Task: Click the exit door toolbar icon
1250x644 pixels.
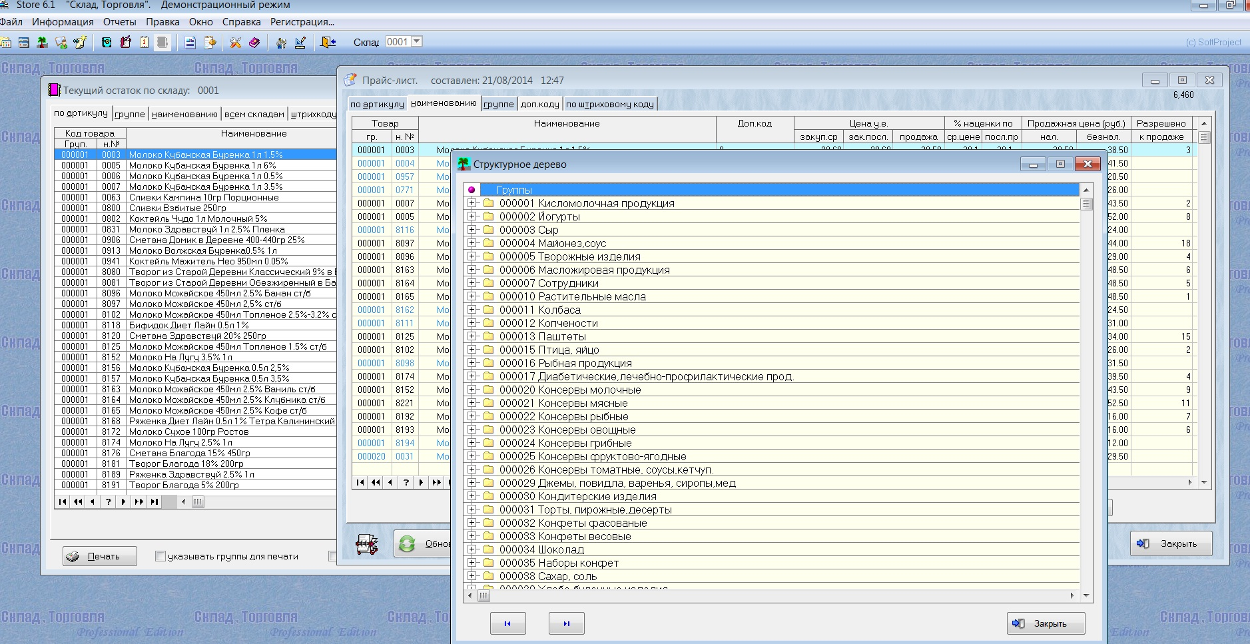Action: pyautogui.click(x=328, y=43)
